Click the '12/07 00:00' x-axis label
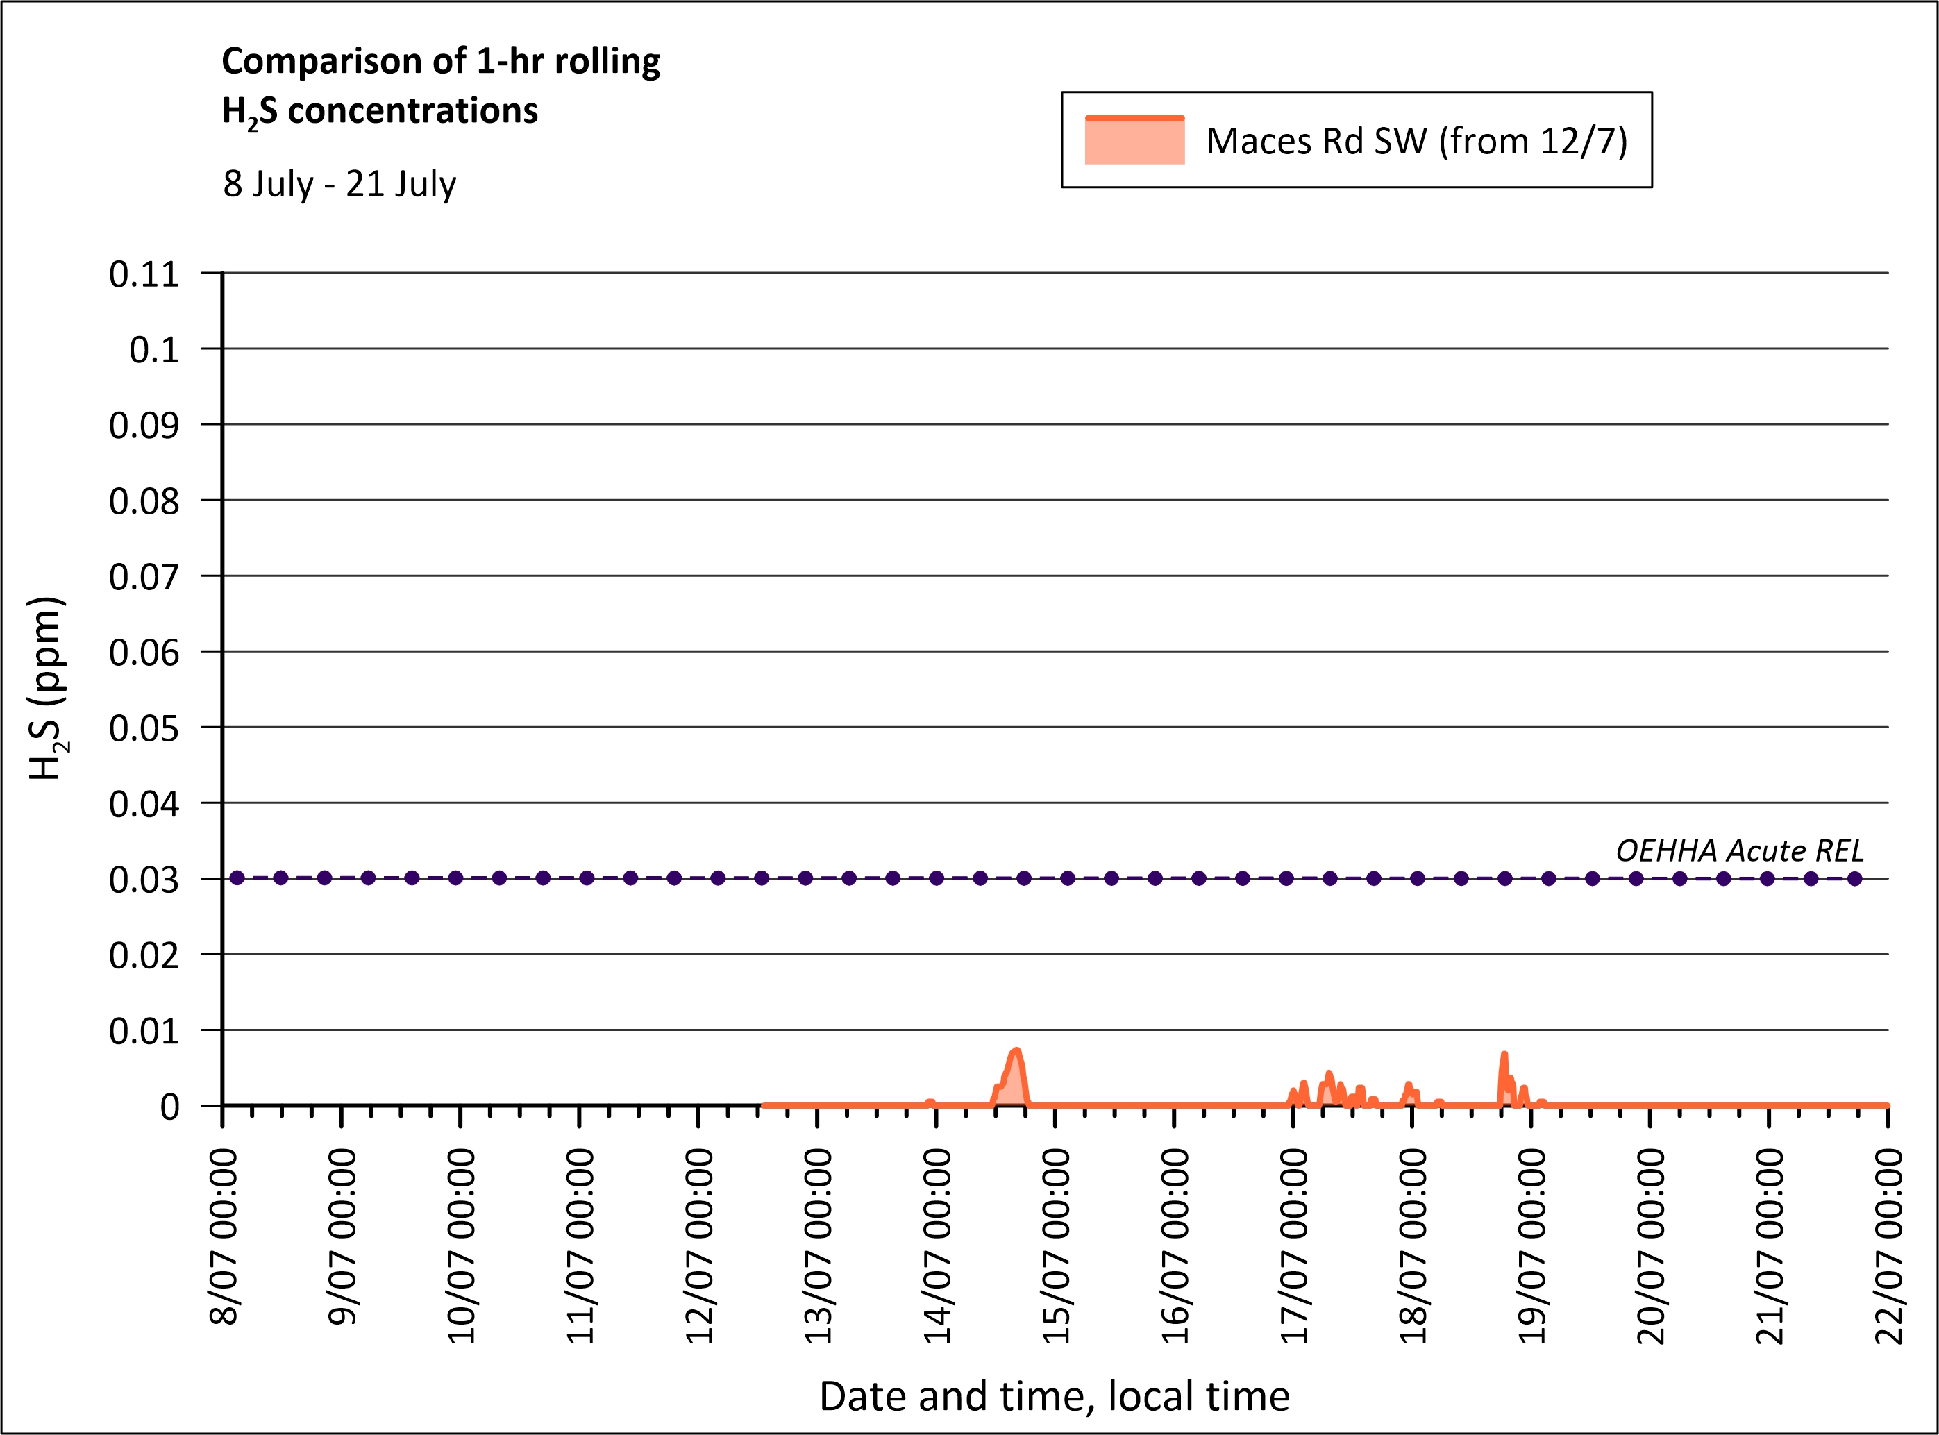Screen dimensions: 1939x1435 click(699, 1246)
